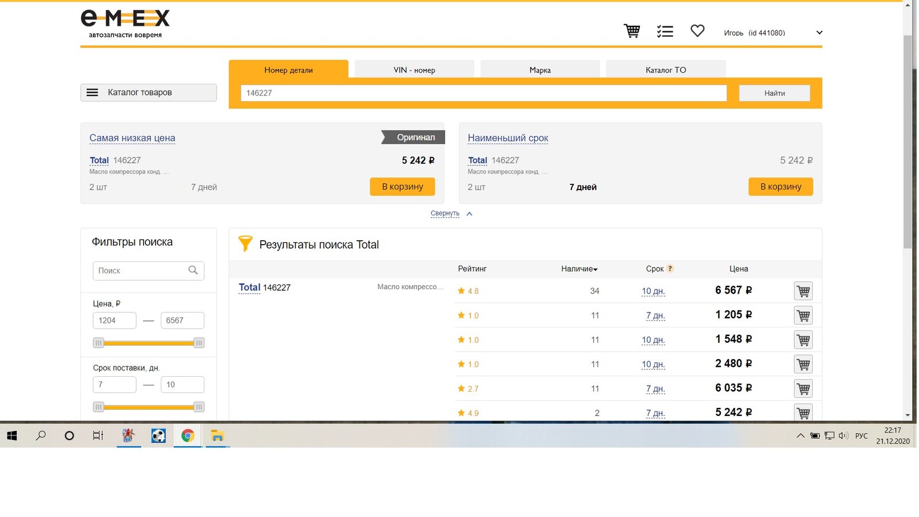This screenshot has width=919, height=517.
Task: Open the Каталог ТО tab
Action: click(666, 70)
